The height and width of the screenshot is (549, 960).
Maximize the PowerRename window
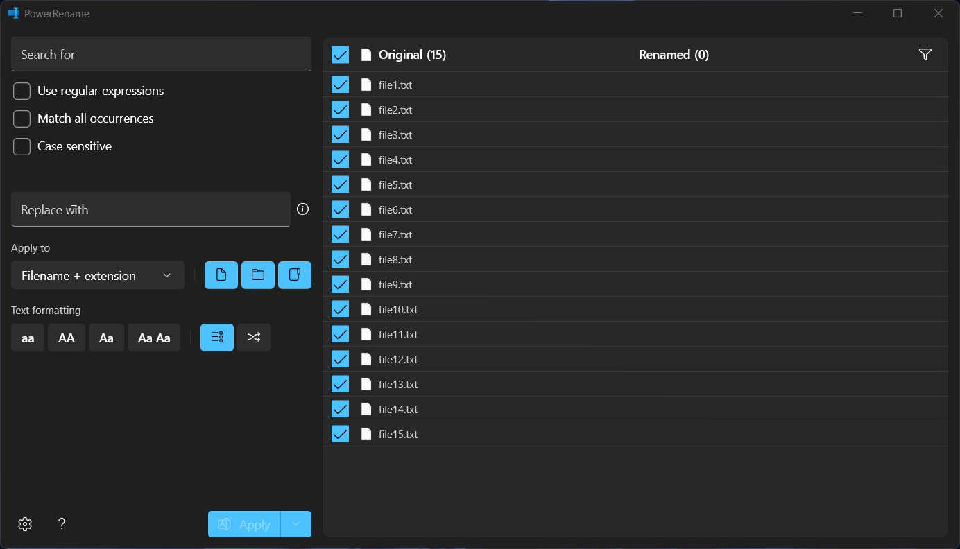coord(898,13)
